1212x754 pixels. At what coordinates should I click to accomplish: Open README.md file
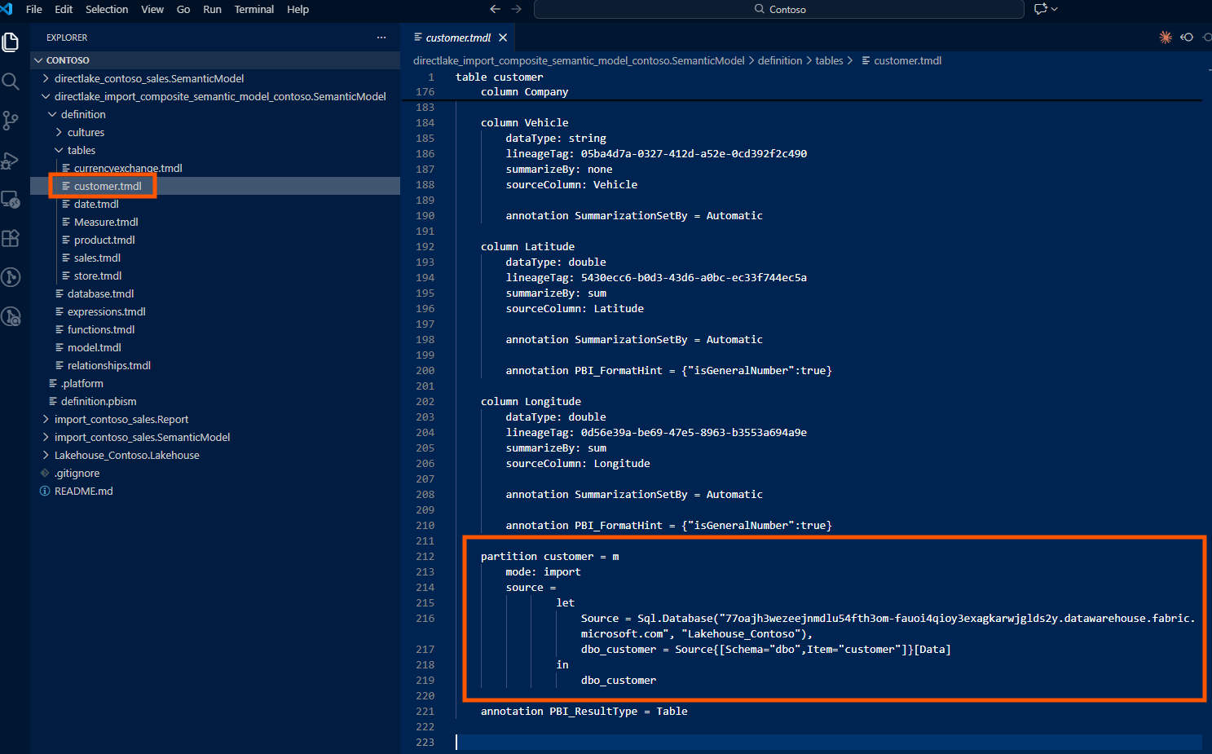[215, 491]
